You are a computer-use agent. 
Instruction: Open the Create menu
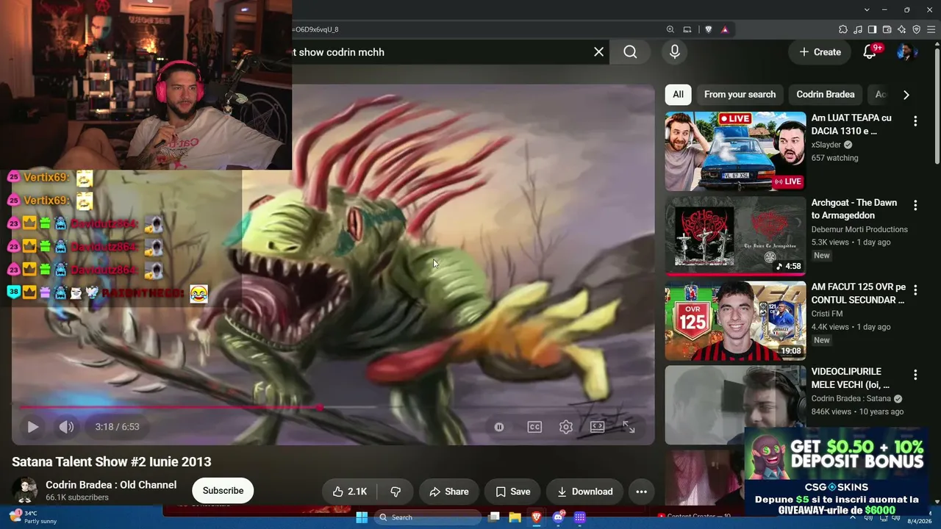pos(820,52)
